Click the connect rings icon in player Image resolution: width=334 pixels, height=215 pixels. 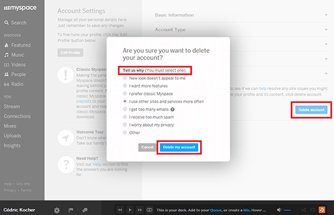pos(149,210)
